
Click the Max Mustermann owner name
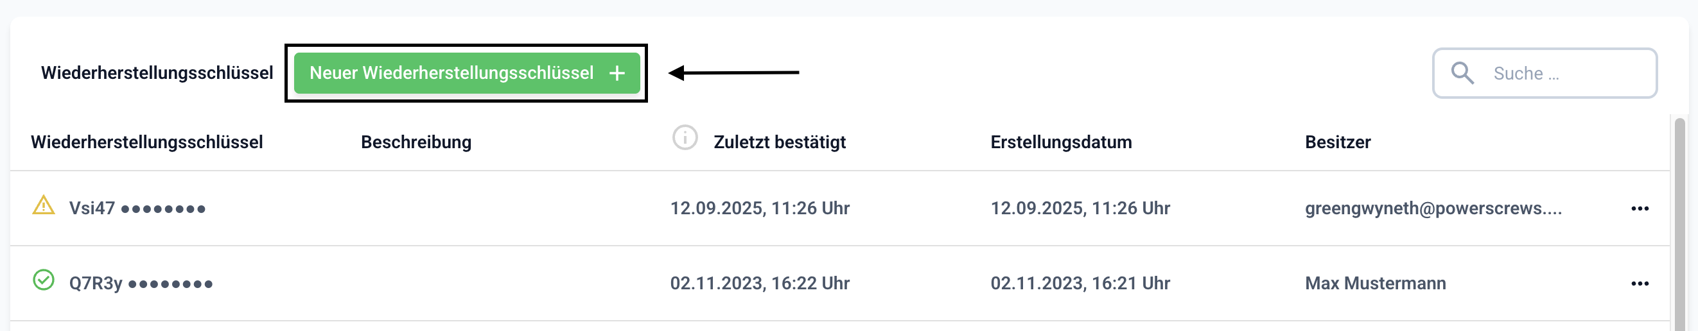click(1375, 284)
